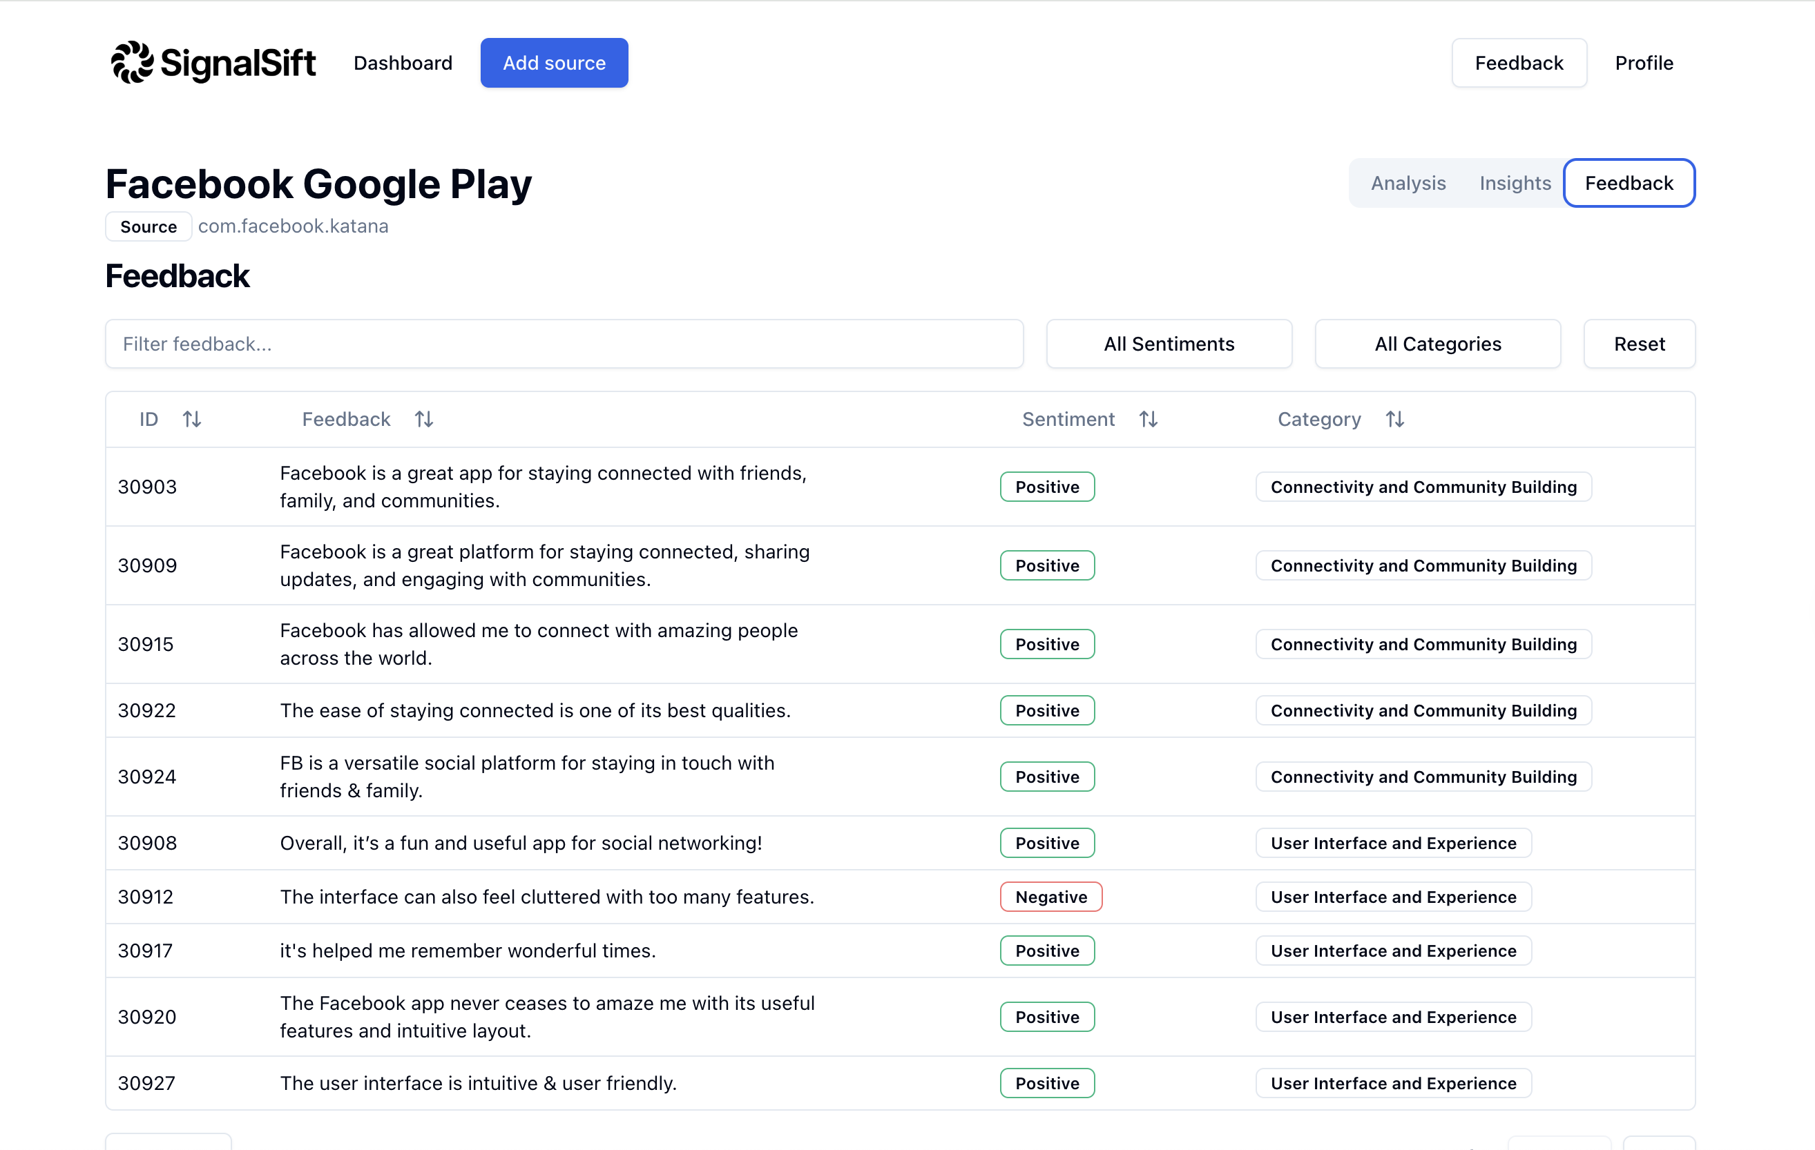Click the SignalSift logo
Image resolution: width=1815 pixels, height=1150 pixels.
213,63
